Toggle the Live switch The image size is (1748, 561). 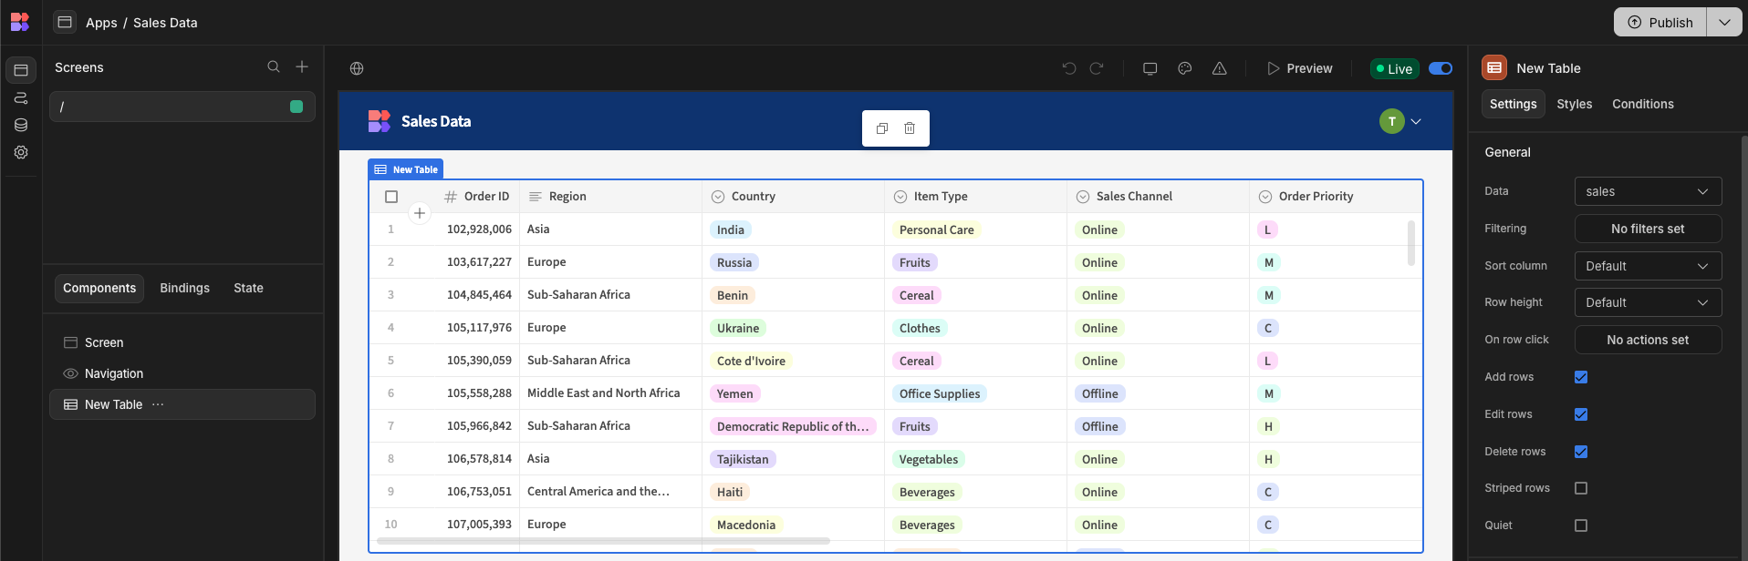coord(1441,68)
